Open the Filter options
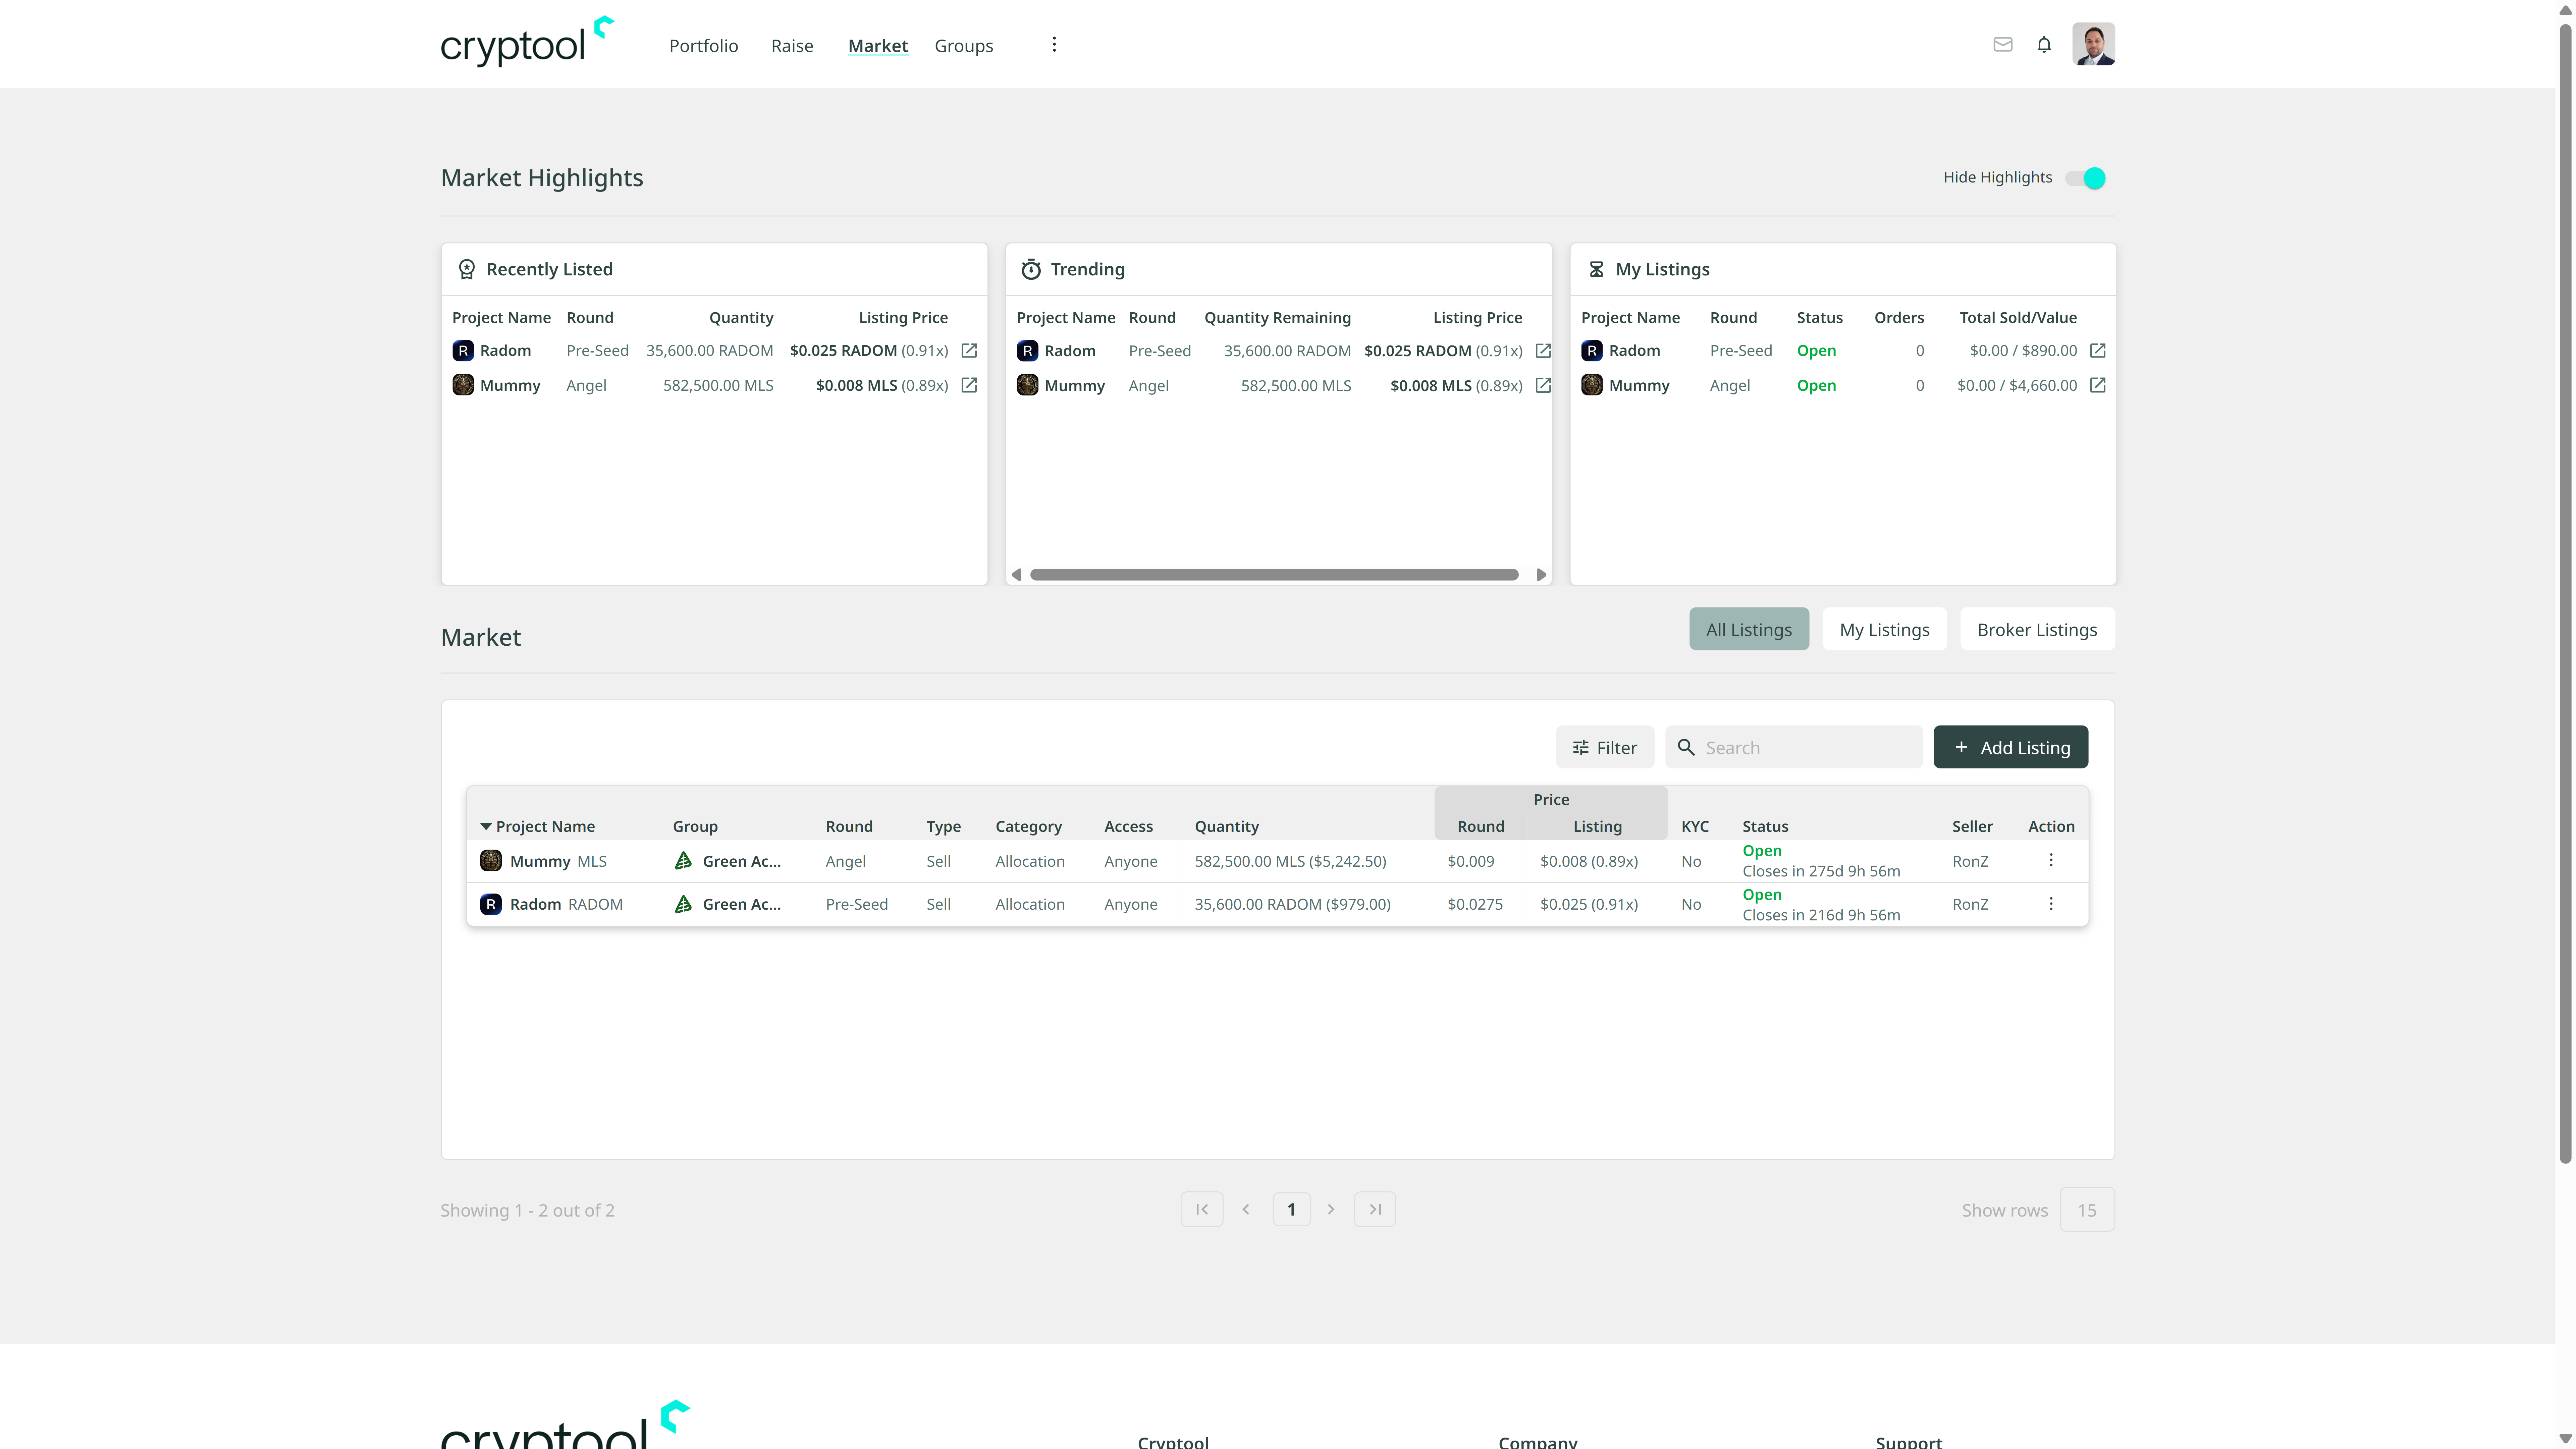Screen dimensions: 2576x1449 point(1605,747)
